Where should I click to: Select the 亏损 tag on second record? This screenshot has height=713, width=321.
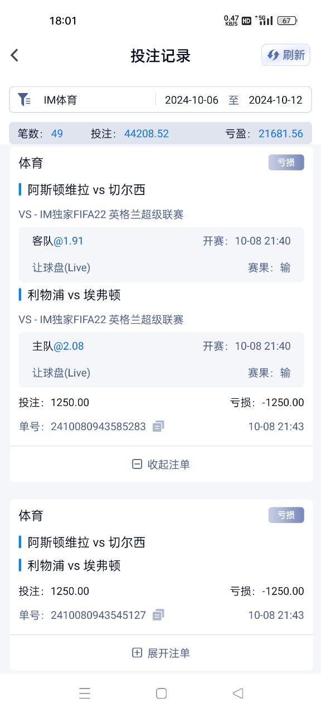click(285, 515)
